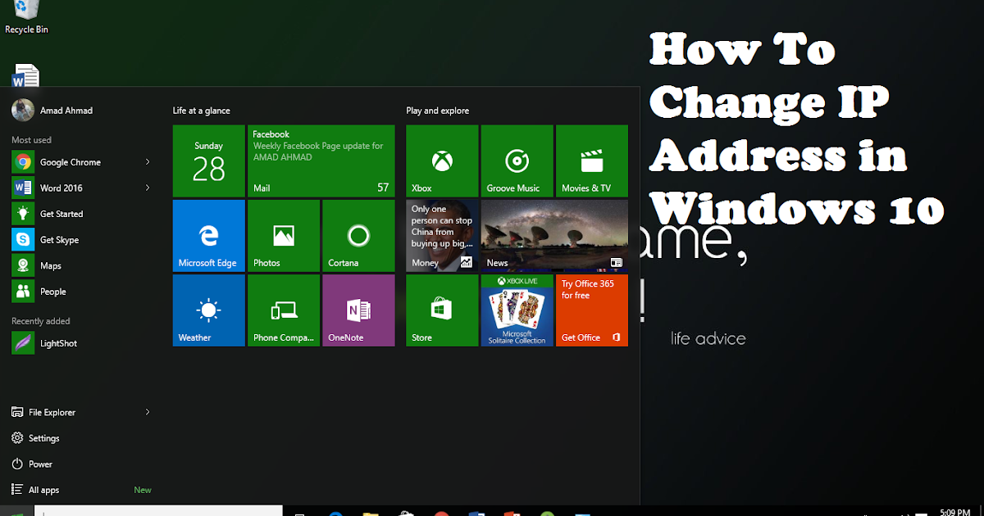The width and height of the screenshot is (984, 516).
Task: Activate the Cortana tile
Action: point(358,235)
